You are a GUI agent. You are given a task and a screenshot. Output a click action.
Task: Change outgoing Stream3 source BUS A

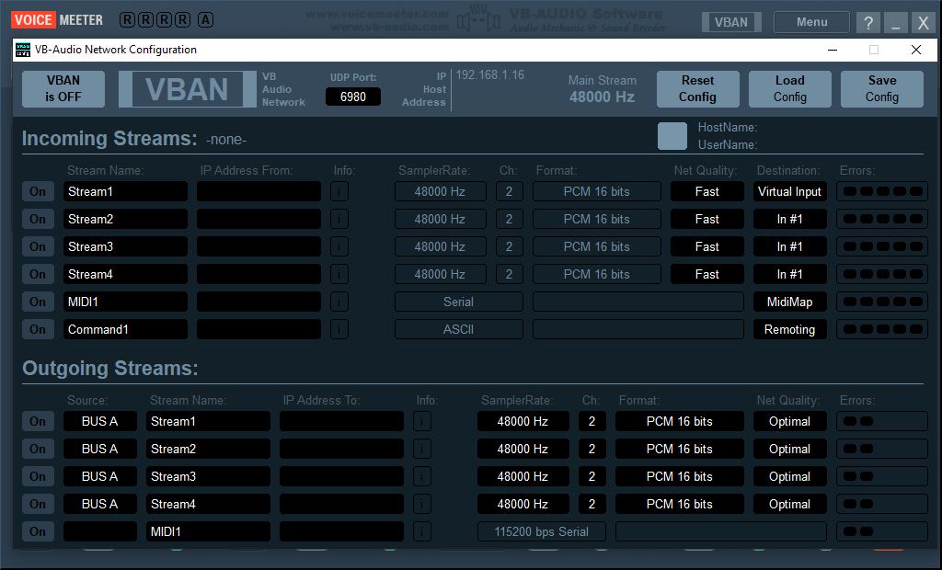[99, 477]
